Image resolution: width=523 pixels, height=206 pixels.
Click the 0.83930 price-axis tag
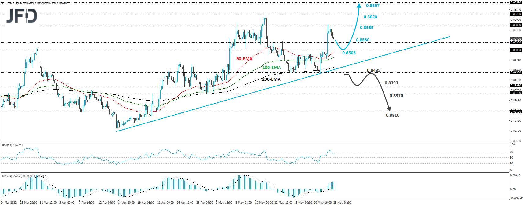click(x=516, y=86)
